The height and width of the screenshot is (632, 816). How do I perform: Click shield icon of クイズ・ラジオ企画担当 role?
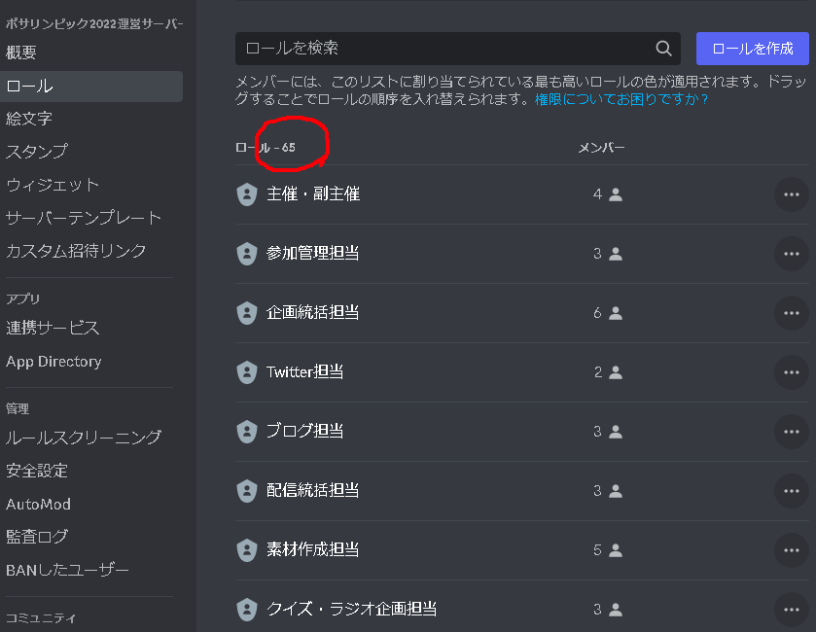click(247, 610)
